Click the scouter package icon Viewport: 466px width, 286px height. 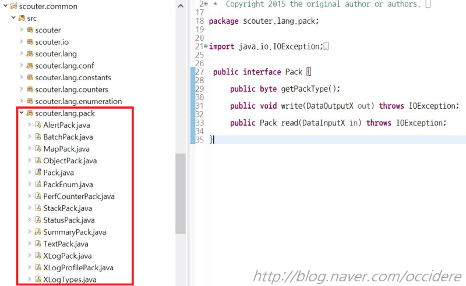(x=30, y=30)
